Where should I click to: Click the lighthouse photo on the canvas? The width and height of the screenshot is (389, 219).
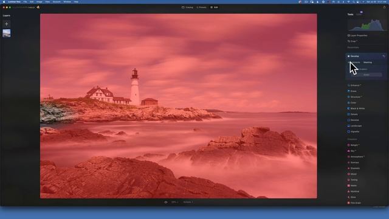178,106
